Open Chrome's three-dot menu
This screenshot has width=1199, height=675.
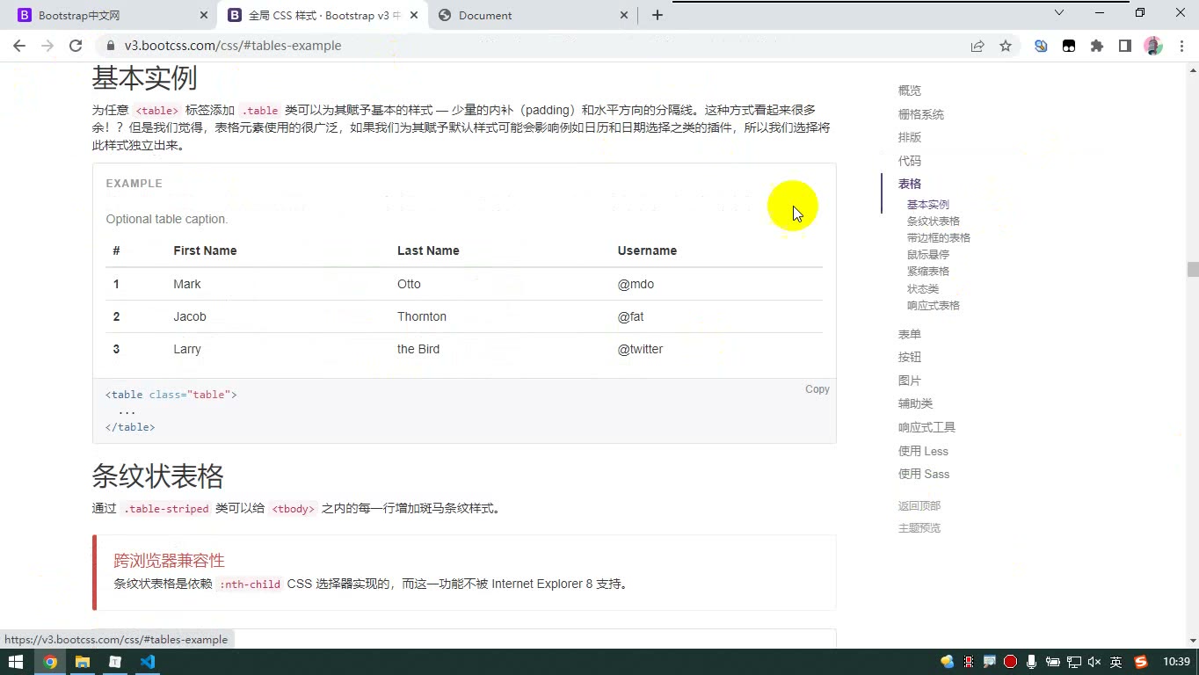tap(1181, 46)
